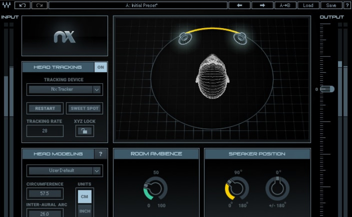This screenshot has height=217, width=352.
Task: Copy setup A to B
Action: (x=285, y=5)
